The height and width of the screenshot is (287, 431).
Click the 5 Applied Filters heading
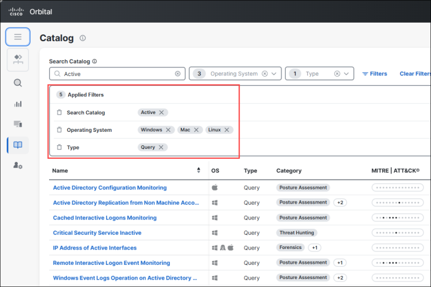tap(80, 94)
